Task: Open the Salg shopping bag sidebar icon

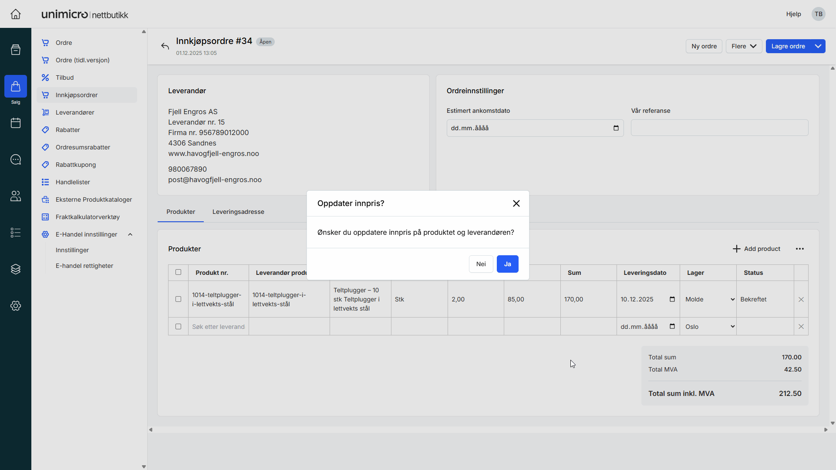Action: (16, 87)
